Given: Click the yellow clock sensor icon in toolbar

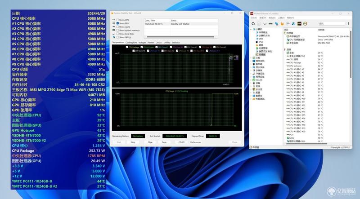Looking at the screenshot, I should coord(305,24).
